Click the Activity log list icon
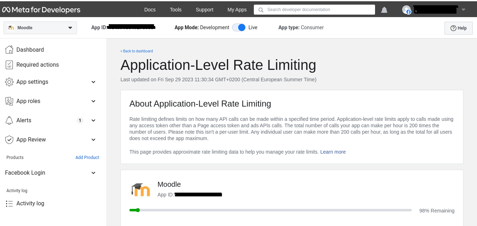 click(9, 203)
